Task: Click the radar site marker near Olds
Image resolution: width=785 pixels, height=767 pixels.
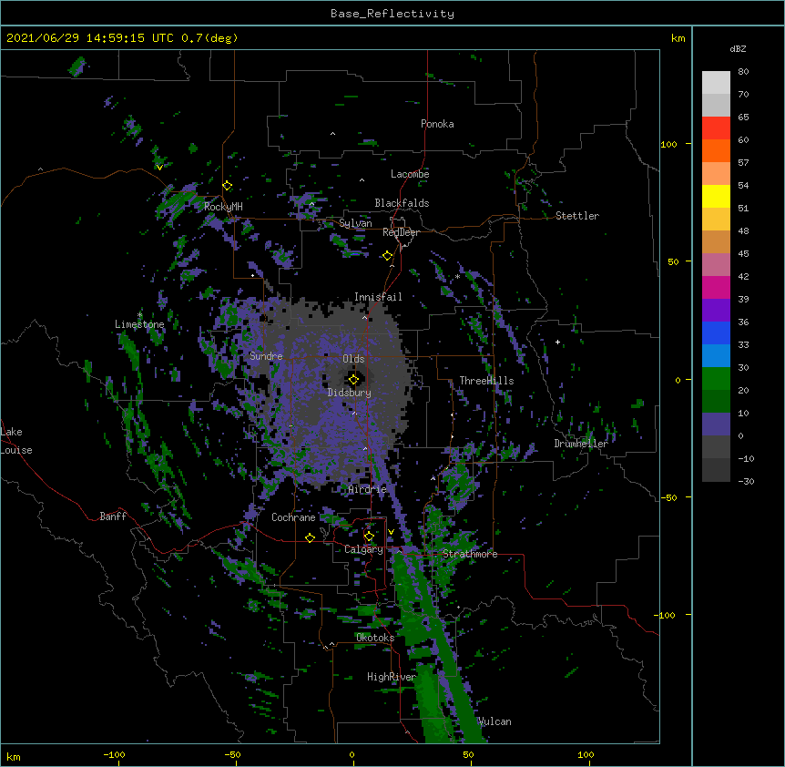Action: coord(353,380)
